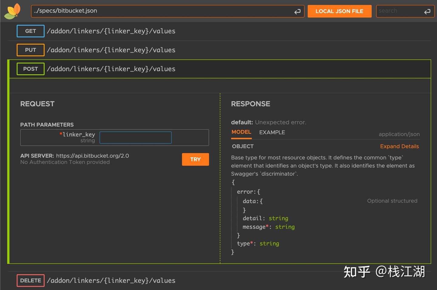Click the RESPONSE section heading
437x290 pixels.
pos(251,104)
